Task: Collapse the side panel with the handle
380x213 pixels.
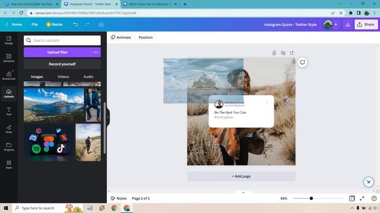Action: [108, 117]
